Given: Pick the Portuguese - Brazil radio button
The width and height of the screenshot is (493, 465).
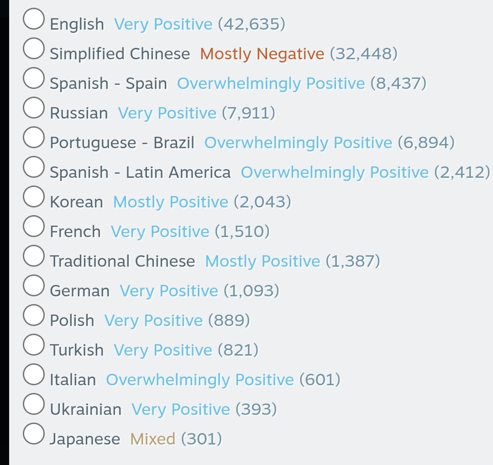Looking at the screenshot, I should pos(34,137).
